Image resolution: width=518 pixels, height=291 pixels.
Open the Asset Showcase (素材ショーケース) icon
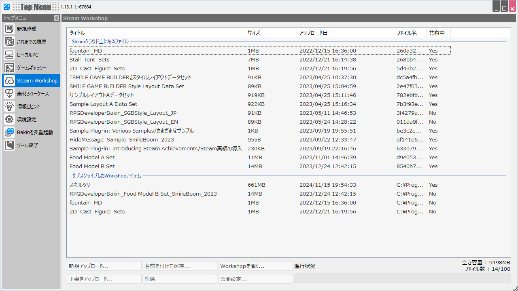pos(9,93)
